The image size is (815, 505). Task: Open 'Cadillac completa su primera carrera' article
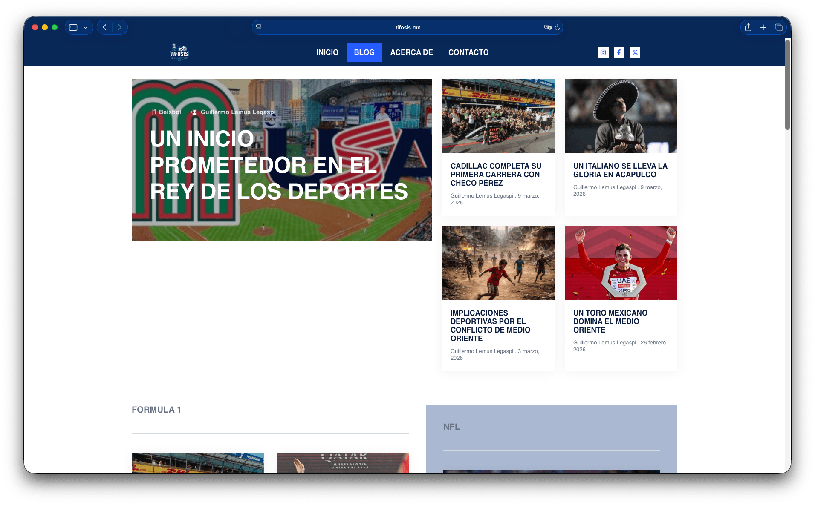496,175
